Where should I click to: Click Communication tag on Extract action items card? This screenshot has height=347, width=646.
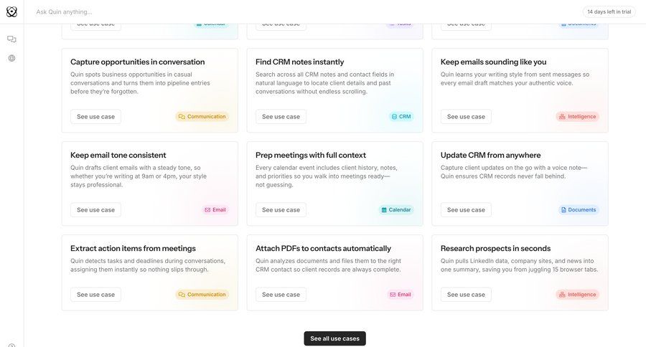point(202,294)
